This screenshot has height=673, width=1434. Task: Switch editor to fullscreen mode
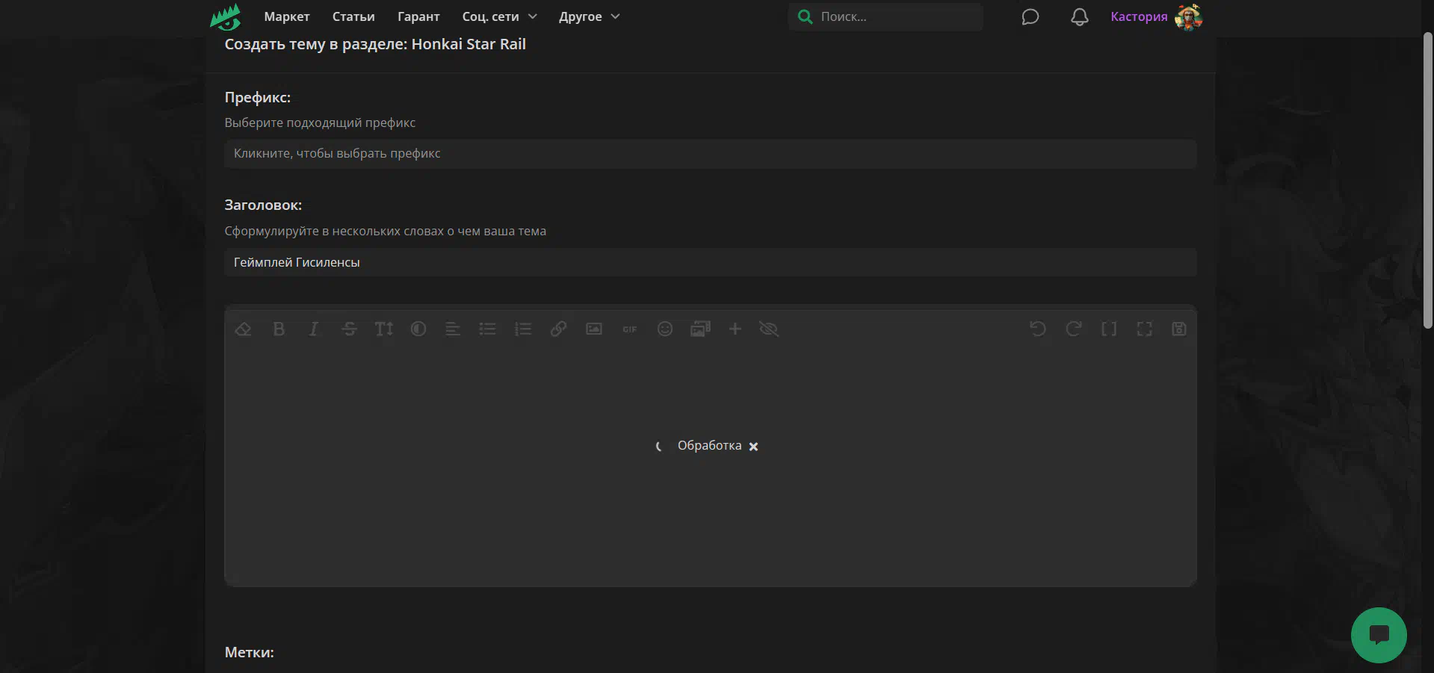tap(1145, 329)
